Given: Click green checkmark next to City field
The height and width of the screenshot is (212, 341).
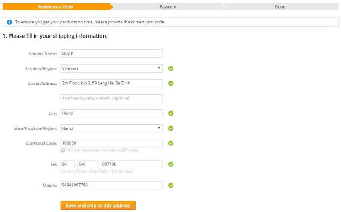Looking at the screenshot, I should [x=171, y=113].
